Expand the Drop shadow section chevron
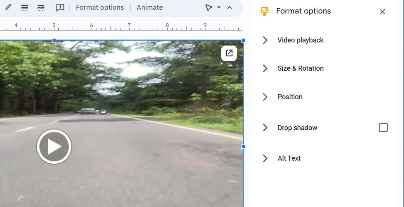404x207 pixels. 265,127
